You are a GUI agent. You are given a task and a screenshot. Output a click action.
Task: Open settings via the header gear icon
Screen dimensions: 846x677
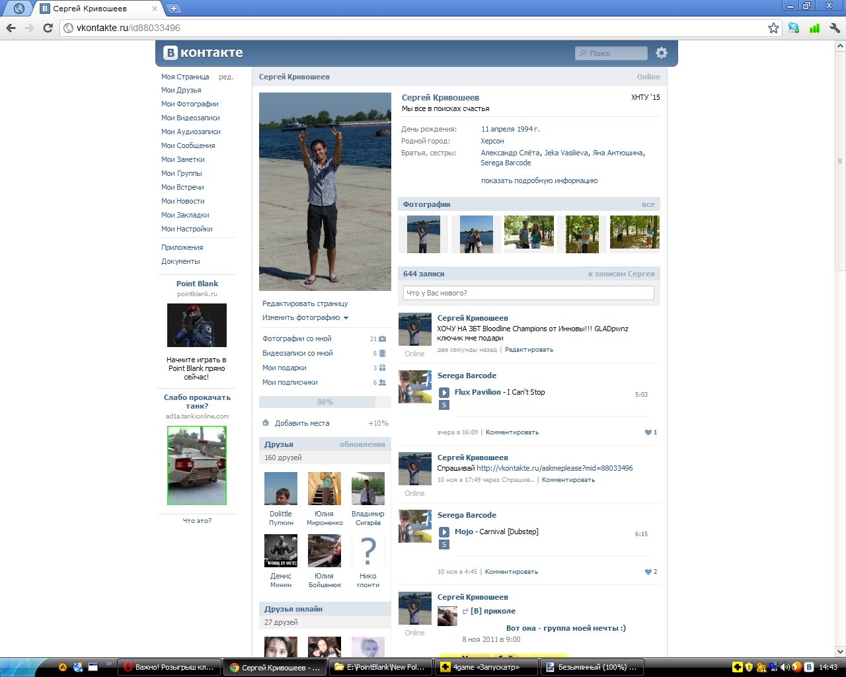[662, 53]
